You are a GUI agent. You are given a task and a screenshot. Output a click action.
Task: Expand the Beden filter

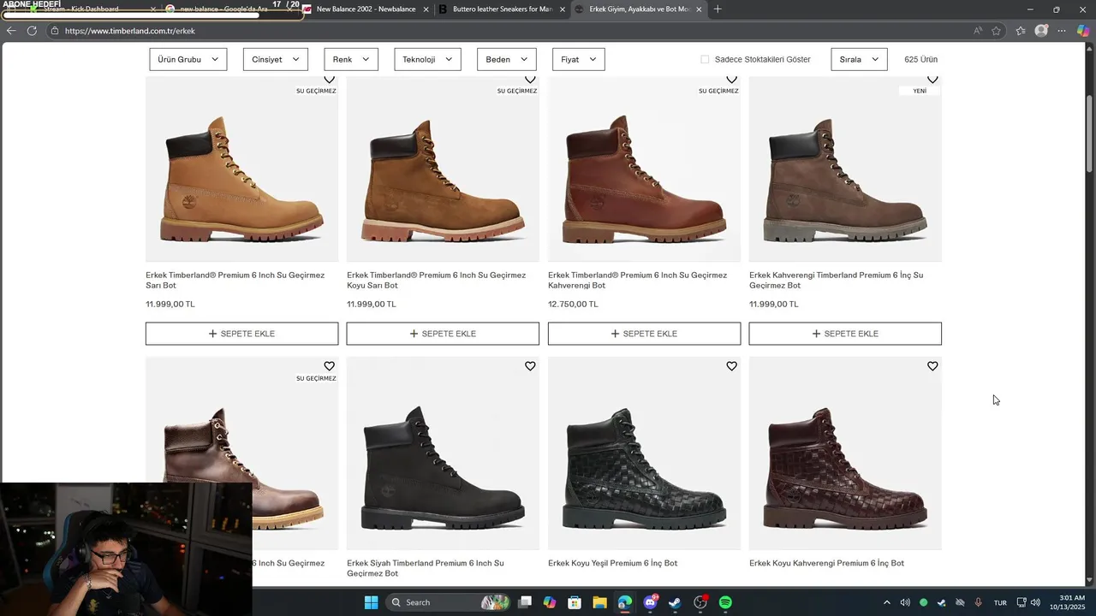(x=507, y=59)
